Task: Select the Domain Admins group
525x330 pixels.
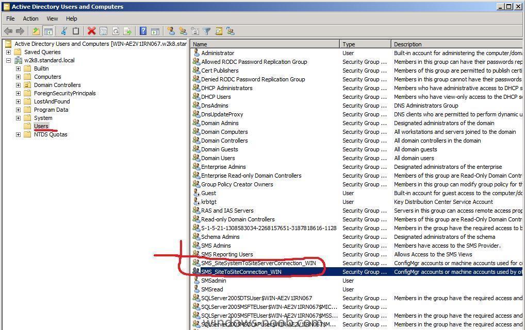Action: [220, 123]
